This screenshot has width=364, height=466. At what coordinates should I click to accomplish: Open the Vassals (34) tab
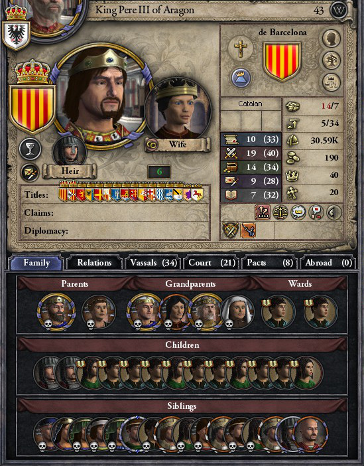click(153, 263)
